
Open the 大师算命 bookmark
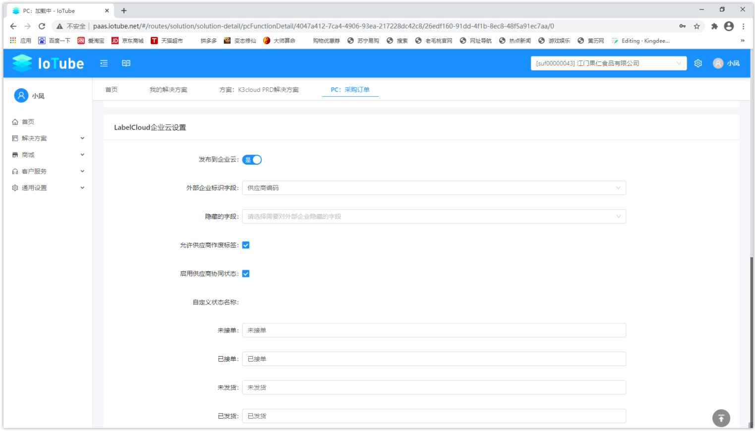[x=279, y=41]
